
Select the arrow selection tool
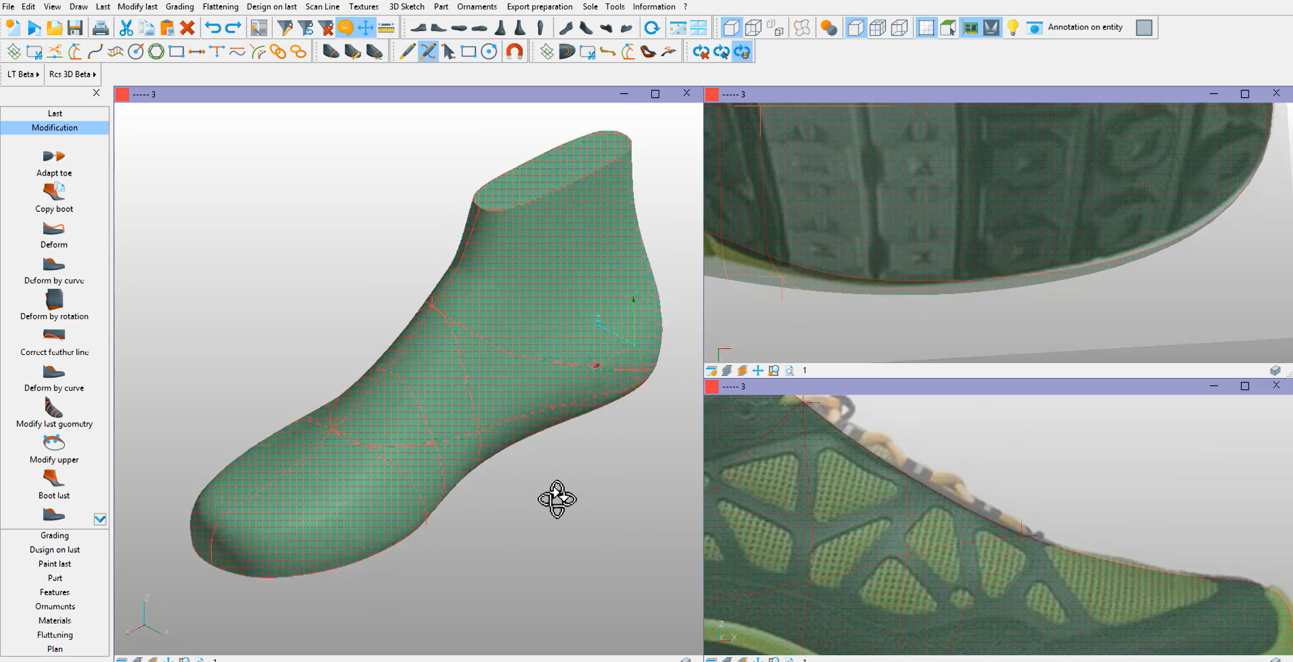tap(447, 51)
